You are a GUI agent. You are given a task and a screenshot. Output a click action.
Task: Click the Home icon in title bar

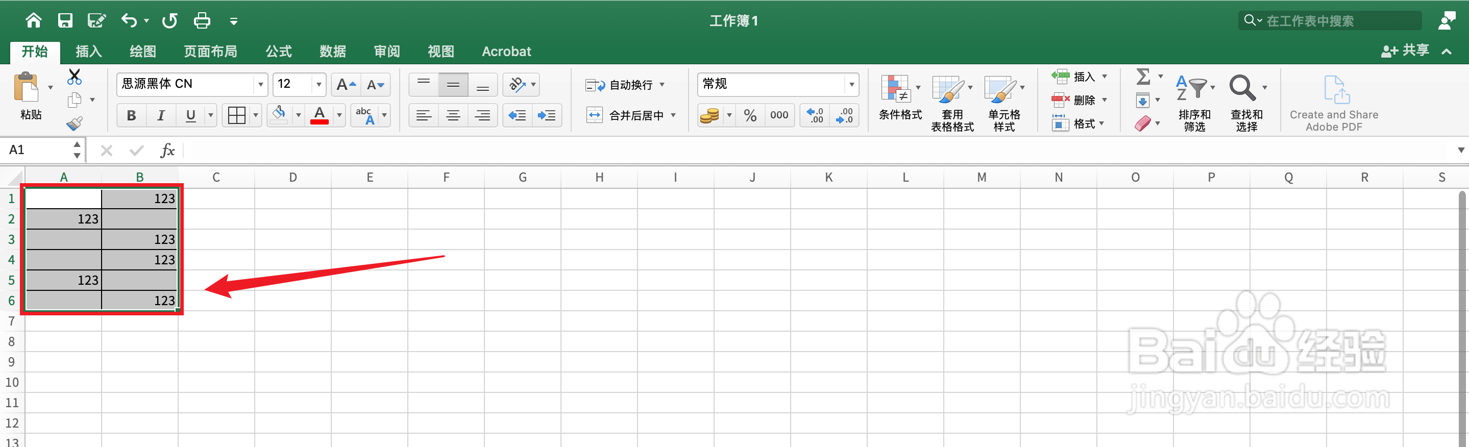pyautogui.click(x=34, y=21)
